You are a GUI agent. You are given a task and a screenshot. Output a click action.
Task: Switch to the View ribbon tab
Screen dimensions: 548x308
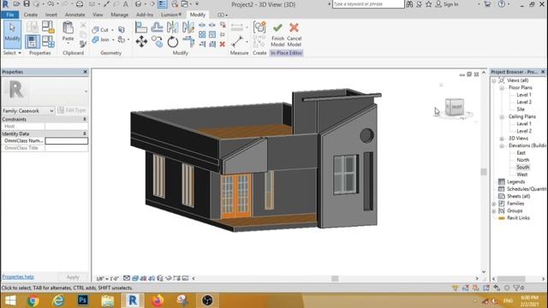[98, 15]
